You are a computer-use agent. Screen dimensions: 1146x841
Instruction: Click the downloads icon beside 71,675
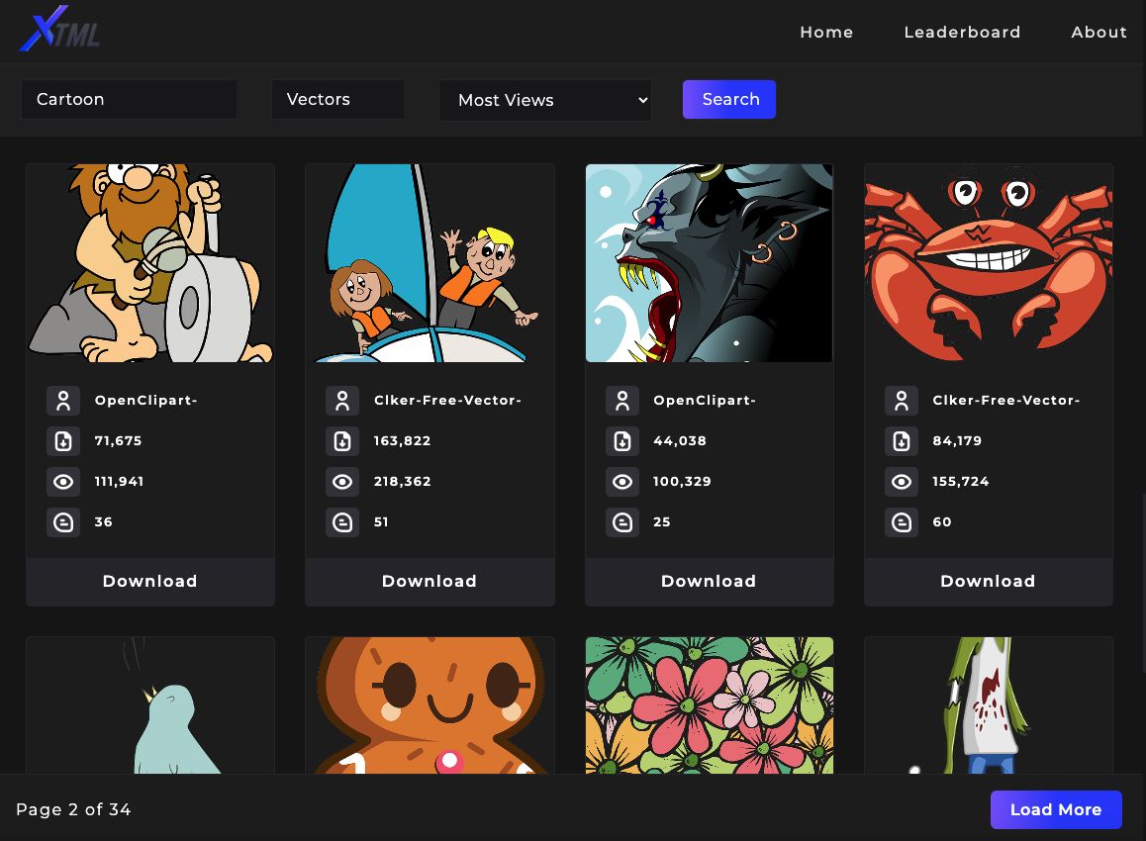tap(63, 440)
